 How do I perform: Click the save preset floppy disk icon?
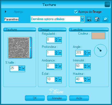tap(89, 19)
